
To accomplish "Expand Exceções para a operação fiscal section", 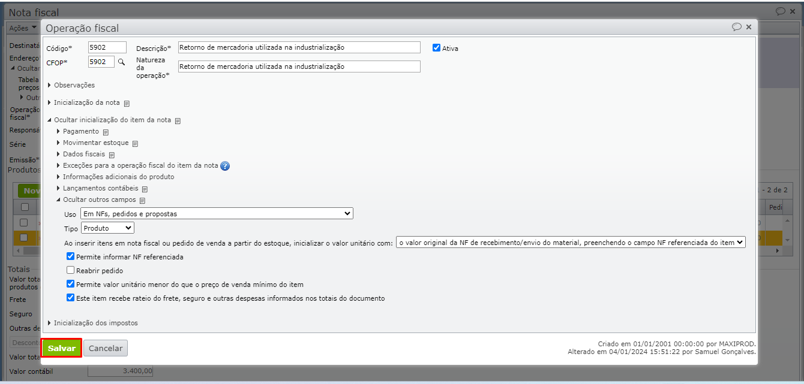I will [x=137, y=165].
